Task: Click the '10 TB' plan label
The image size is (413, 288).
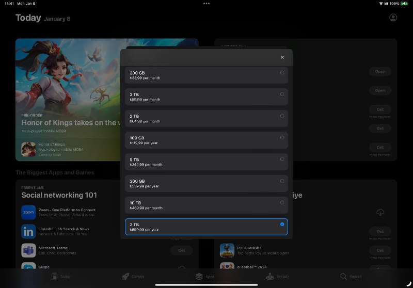Action: (x=135, y=203)
